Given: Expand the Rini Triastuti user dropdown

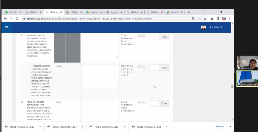Looking at the screenshot, I should click(x=217, y=27).
